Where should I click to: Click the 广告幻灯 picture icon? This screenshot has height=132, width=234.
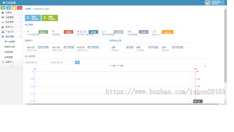pos(3,32)
